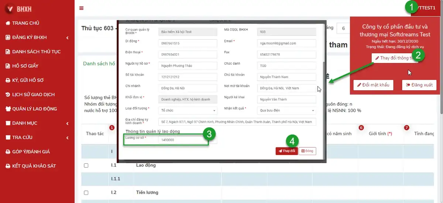Screen dimensions: 443x203
Task: Expand ĐĂNG KÝ BHXH menu
Action: [x=37, y=37]
